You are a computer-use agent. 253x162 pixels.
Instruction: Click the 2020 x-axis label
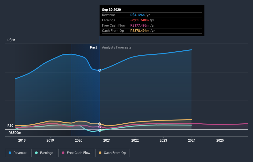tap(79, 140)
